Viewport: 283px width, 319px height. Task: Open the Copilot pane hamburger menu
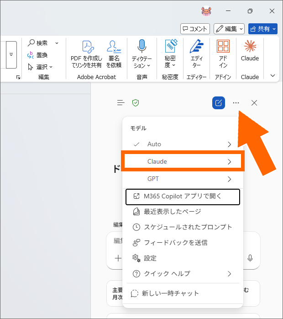(x=121, y=103)
